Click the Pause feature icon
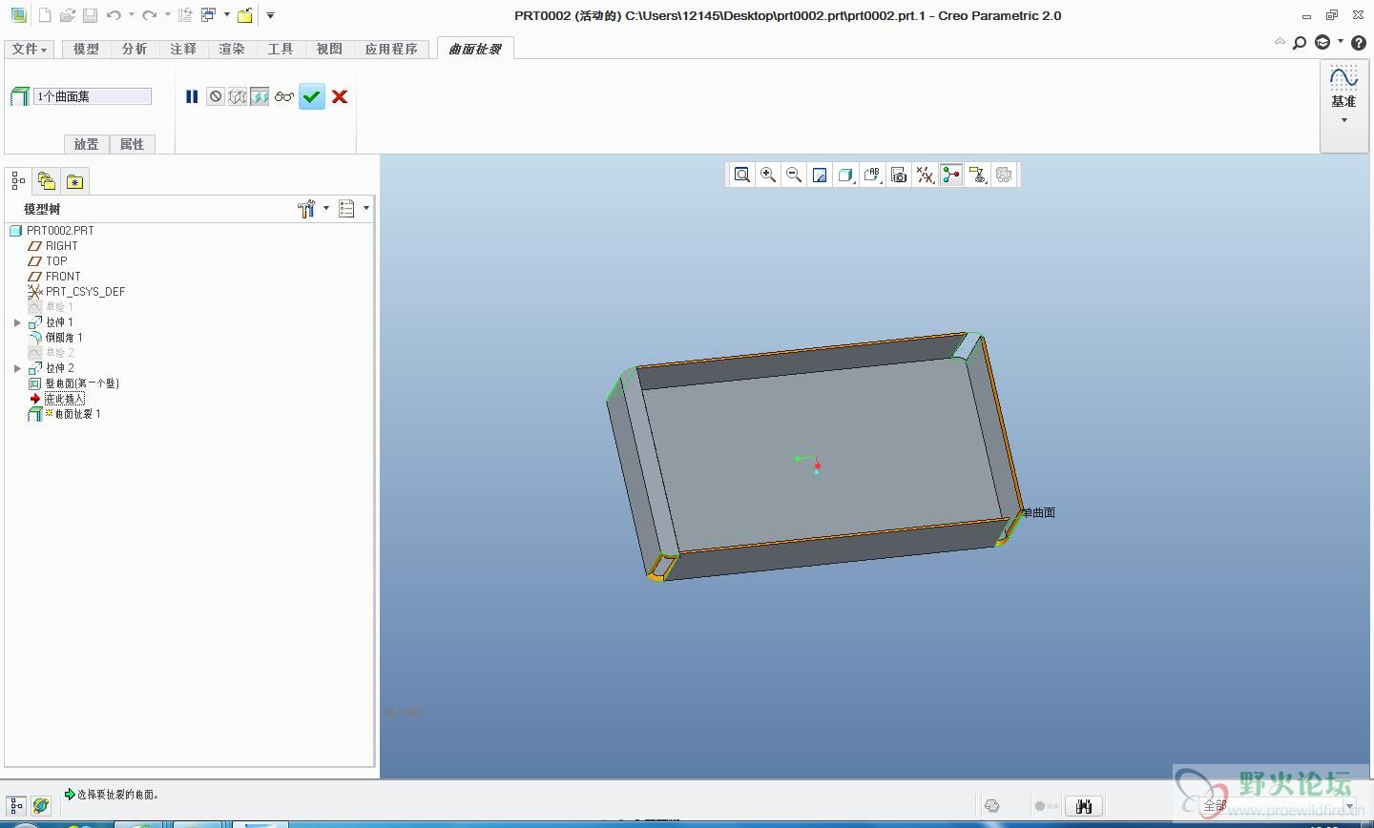This screenshot has height=828, width=1374. [192, 96]
